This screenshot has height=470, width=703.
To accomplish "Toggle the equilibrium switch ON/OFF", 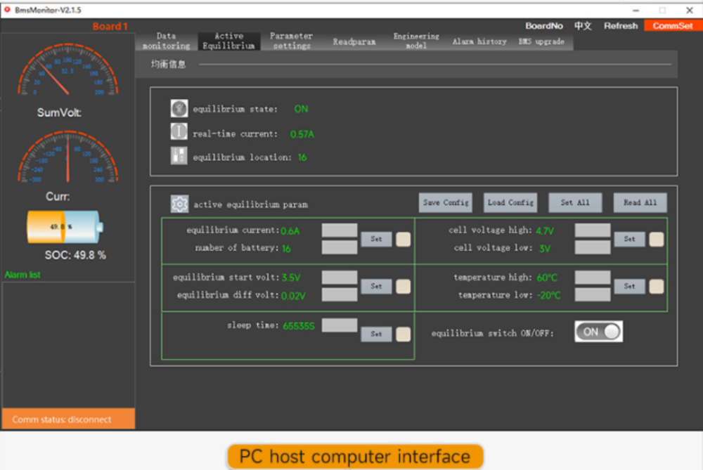I will (598, 332).
